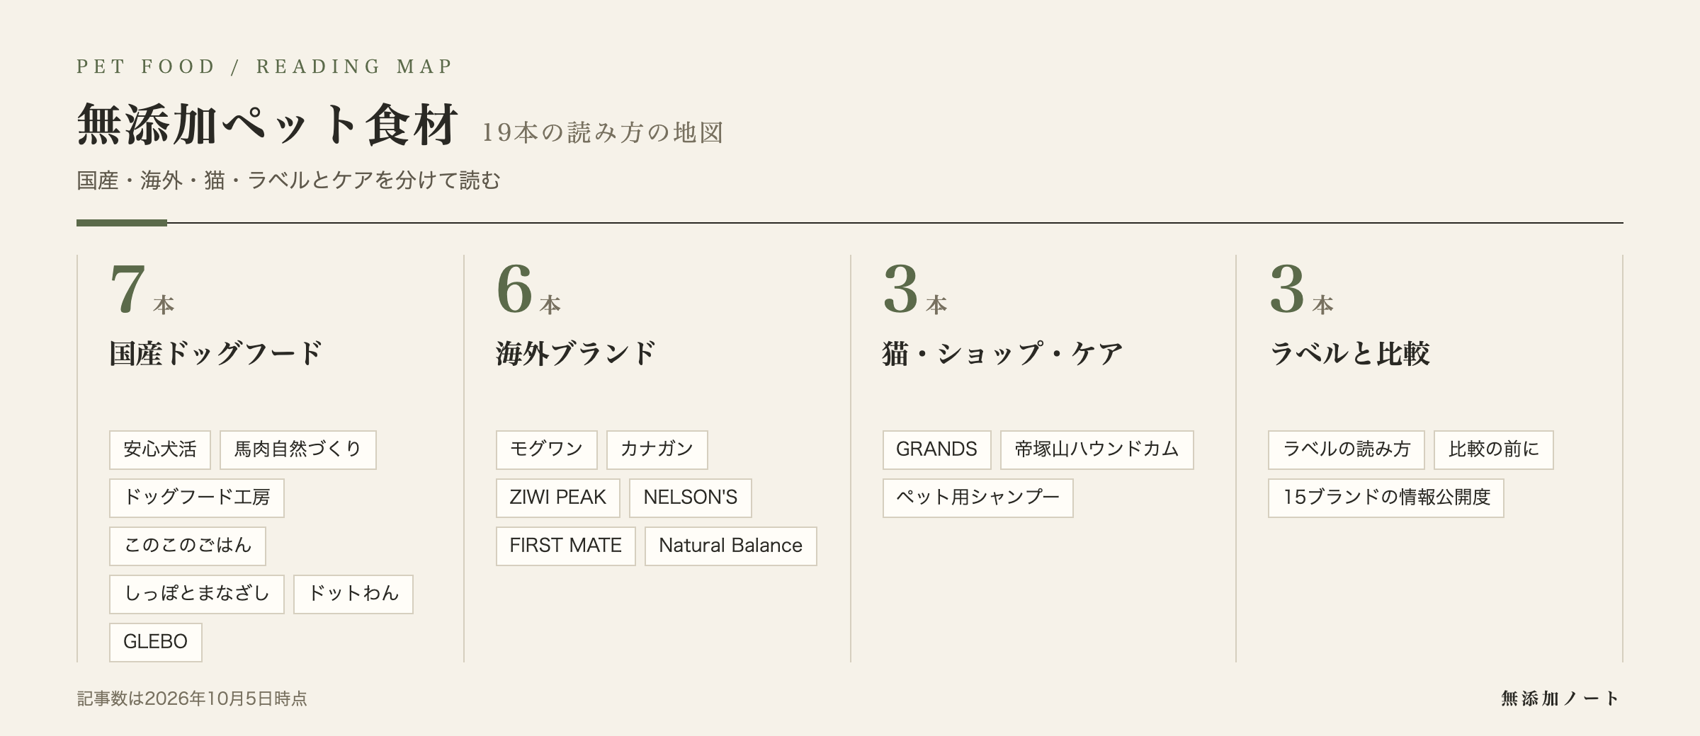Click the 国産・海外・猫 description line
Screen dimensions: 1700x736
[x=288, y=180]
